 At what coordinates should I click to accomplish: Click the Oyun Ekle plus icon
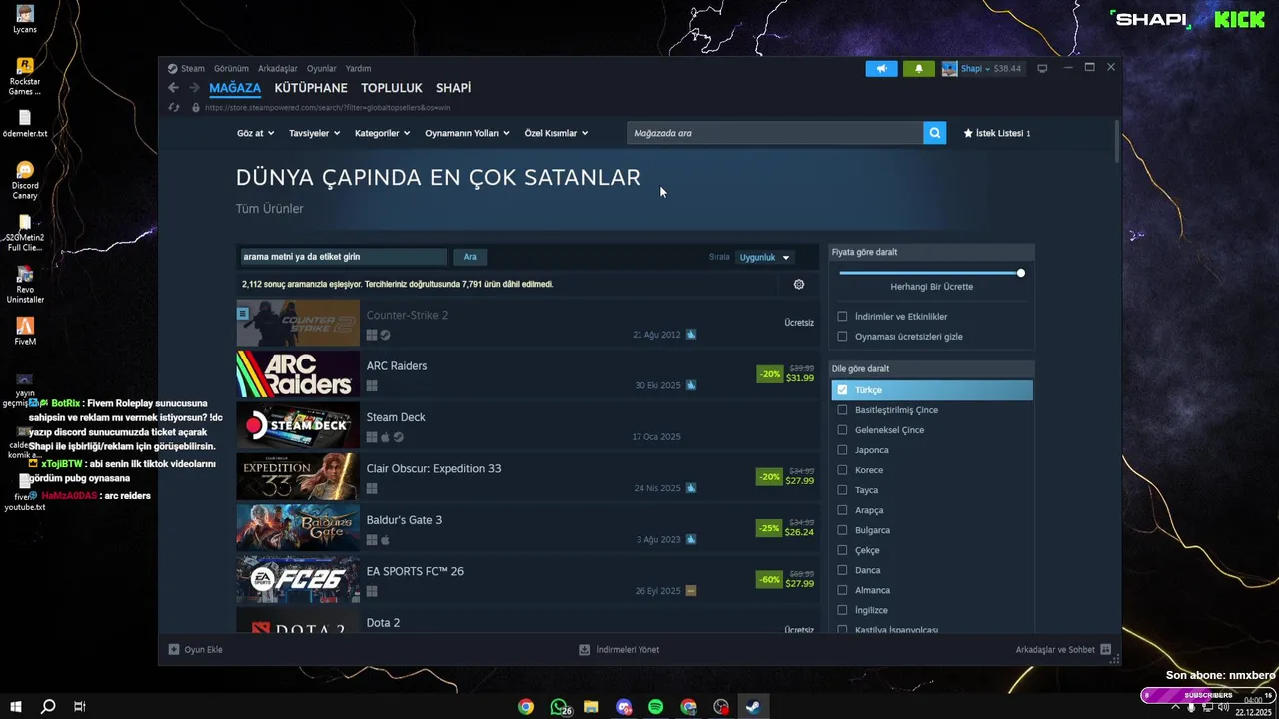tap(174, 649)
